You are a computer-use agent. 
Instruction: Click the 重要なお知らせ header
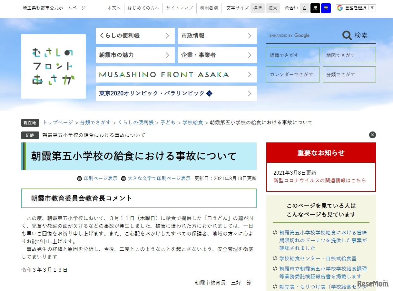click(x=321, y=153)
